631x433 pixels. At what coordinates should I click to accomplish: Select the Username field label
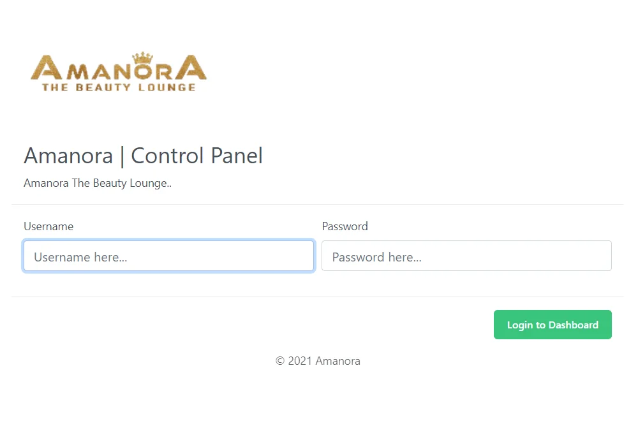(x=48, y=226)
